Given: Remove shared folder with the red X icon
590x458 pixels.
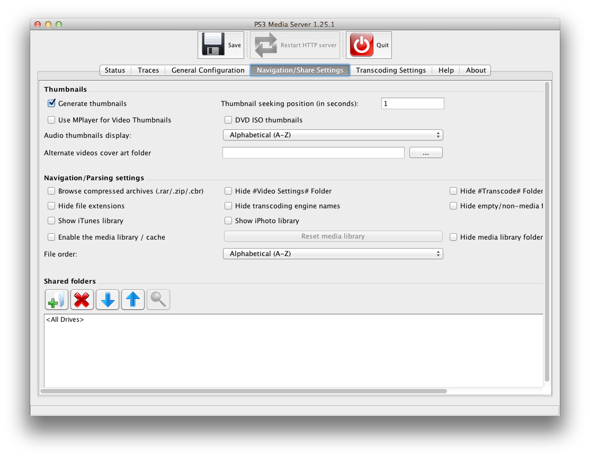Looking at the screenshot, I should [82, 300].
